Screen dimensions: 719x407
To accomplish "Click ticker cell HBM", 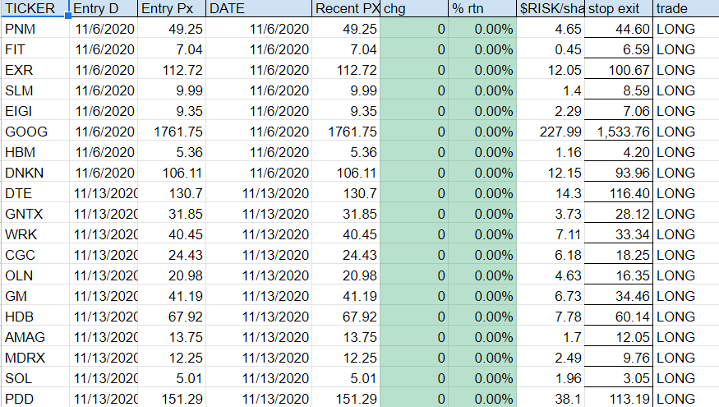I will coord(35,152).
